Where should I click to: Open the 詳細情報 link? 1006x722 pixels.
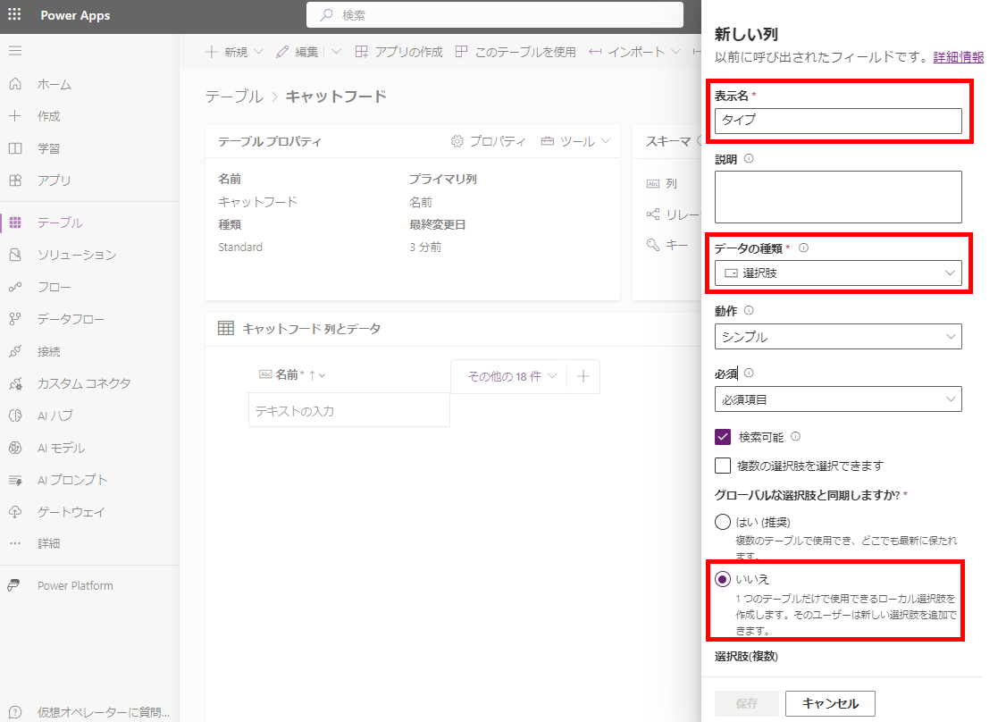click(958, 57)
